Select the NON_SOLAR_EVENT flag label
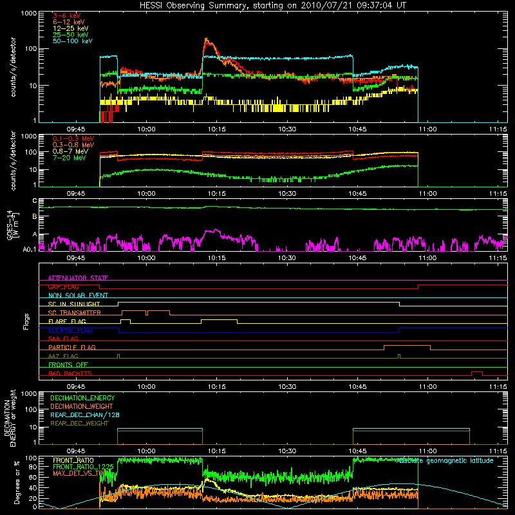 pyautogui.click(x=78, y=295)
